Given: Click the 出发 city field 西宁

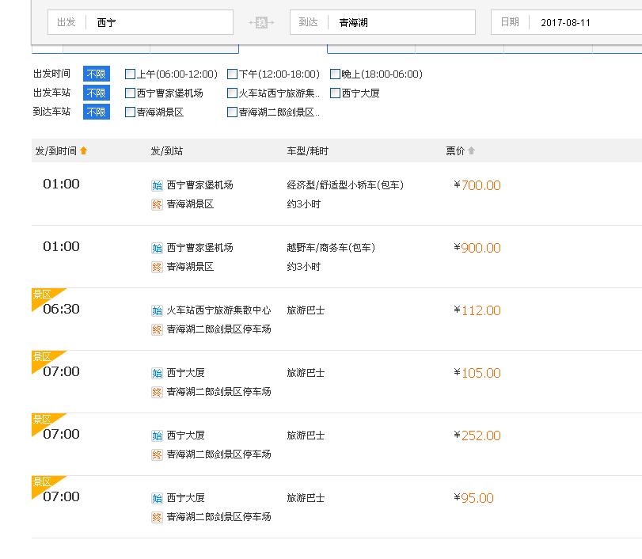Looking at the screenshot, I should tap(140, 22).
